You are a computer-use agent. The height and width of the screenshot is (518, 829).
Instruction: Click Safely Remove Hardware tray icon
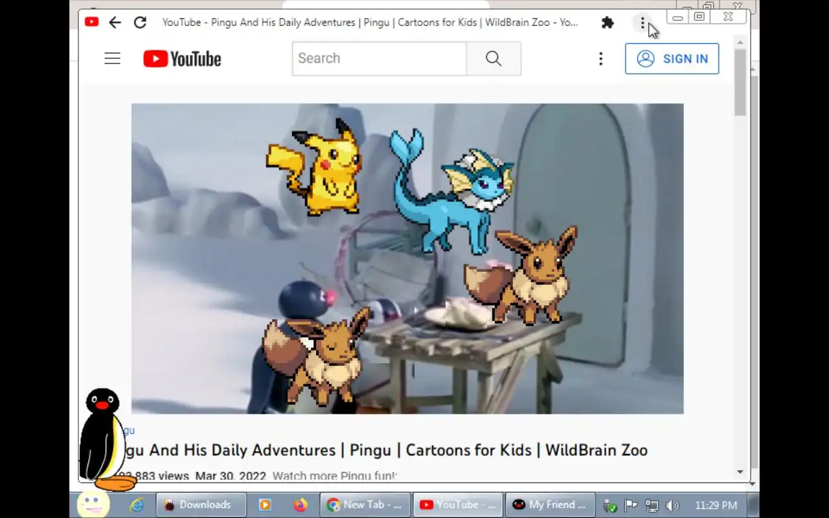(609, 506)
